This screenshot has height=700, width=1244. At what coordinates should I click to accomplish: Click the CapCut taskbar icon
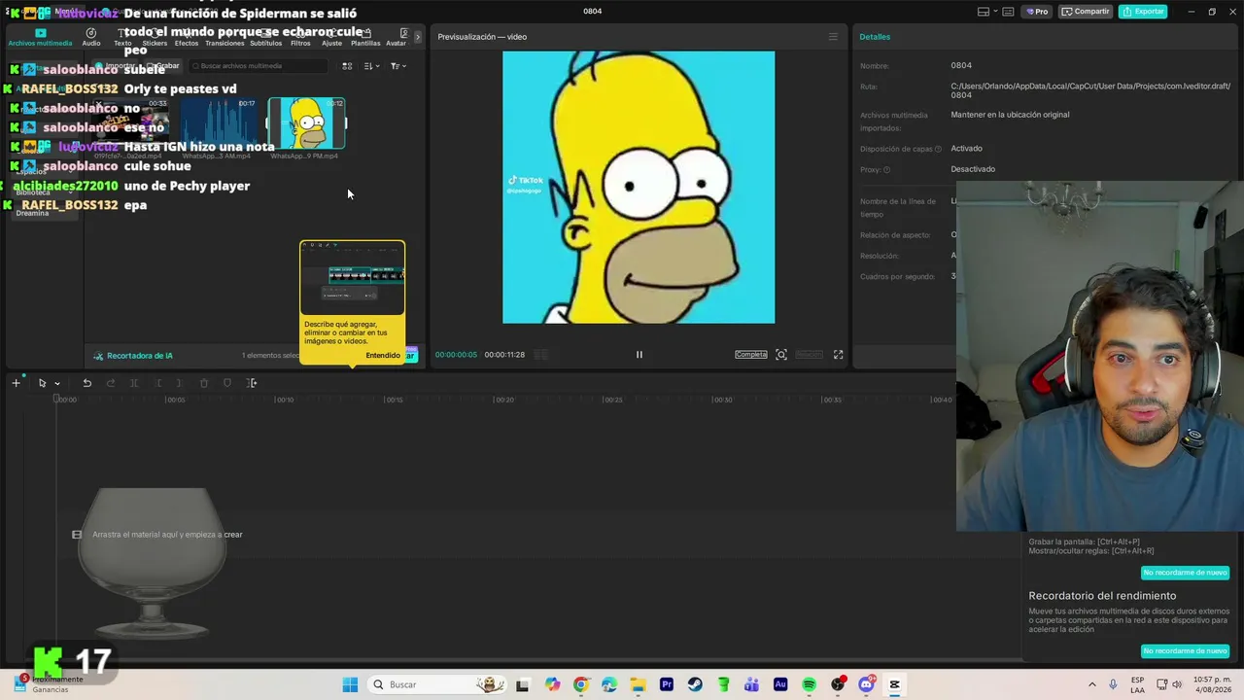(x=895, y=684)
